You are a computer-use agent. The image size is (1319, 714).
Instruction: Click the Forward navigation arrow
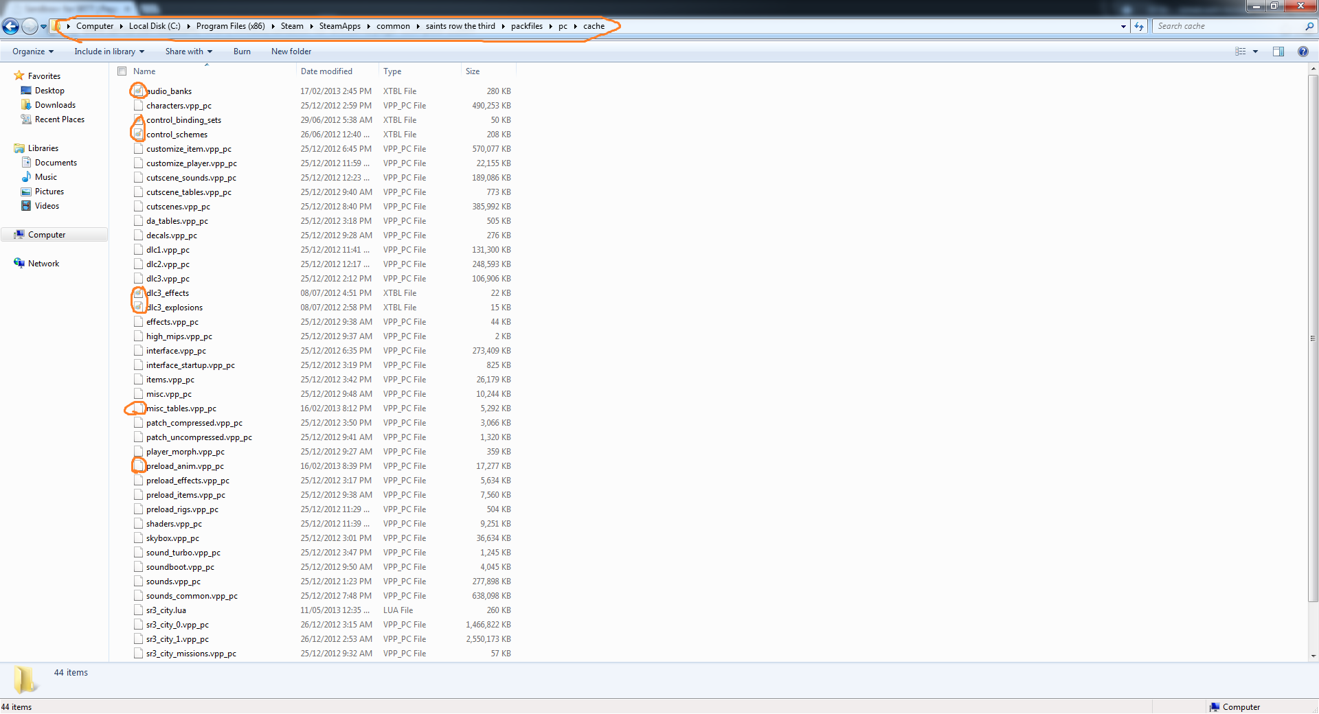(30, 26)
